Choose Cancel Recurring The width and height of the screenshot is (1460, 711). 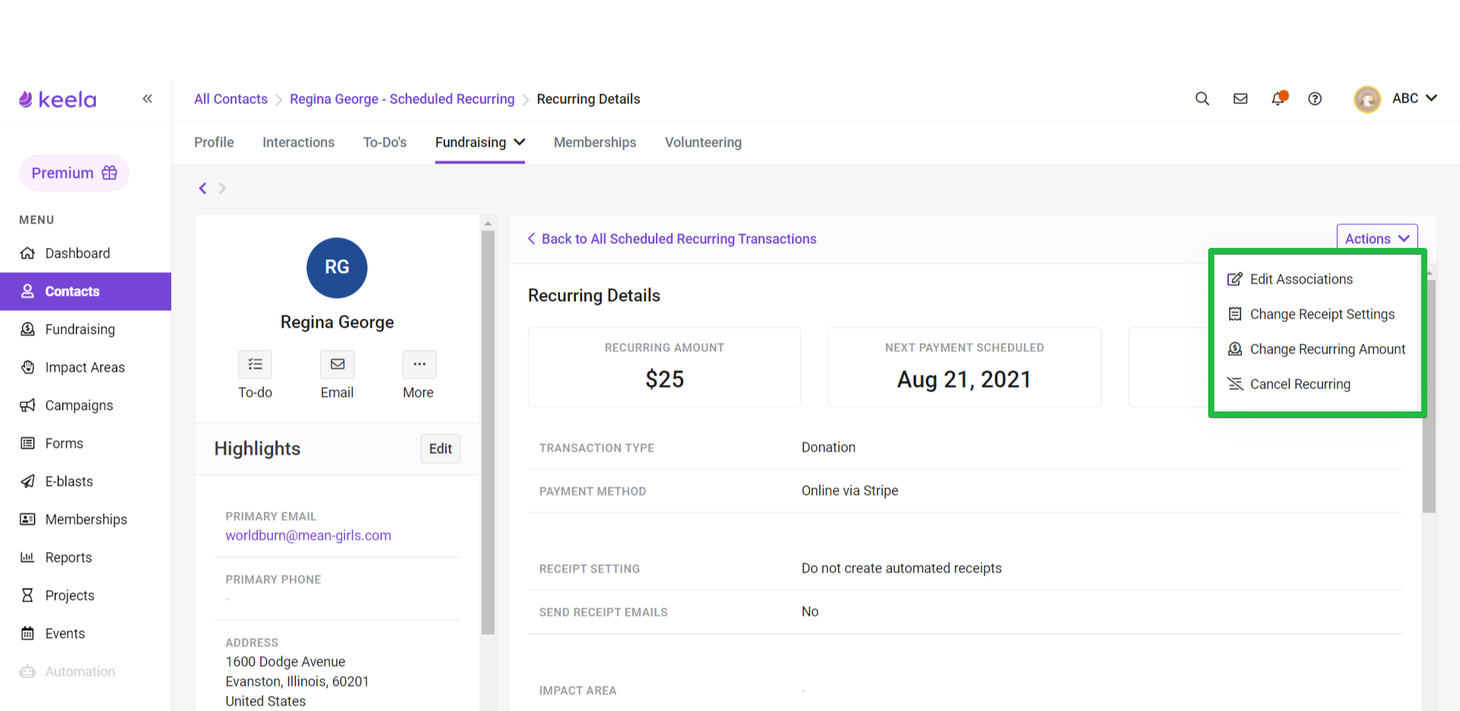[x=1289, y=384]
